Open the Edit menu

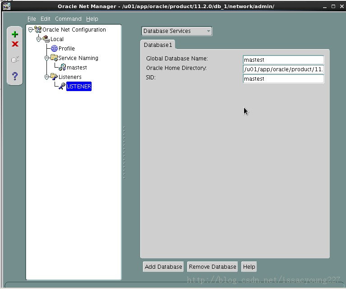tap(46, 19)
